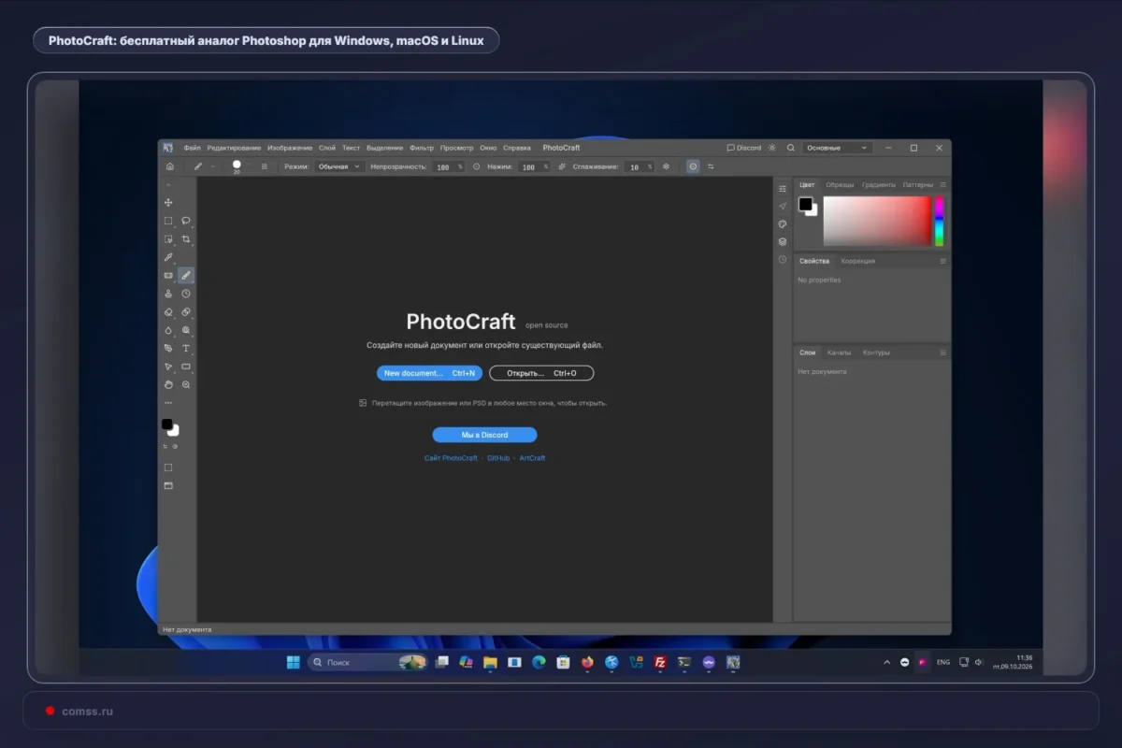Switch to the Каналы tab
This screenshot has height=748, width=1122.
839,352
